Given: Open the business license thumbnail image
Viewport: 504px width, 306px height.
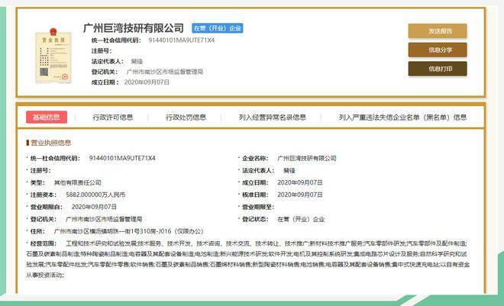Looking at the screenshot, I should (53, 56).
